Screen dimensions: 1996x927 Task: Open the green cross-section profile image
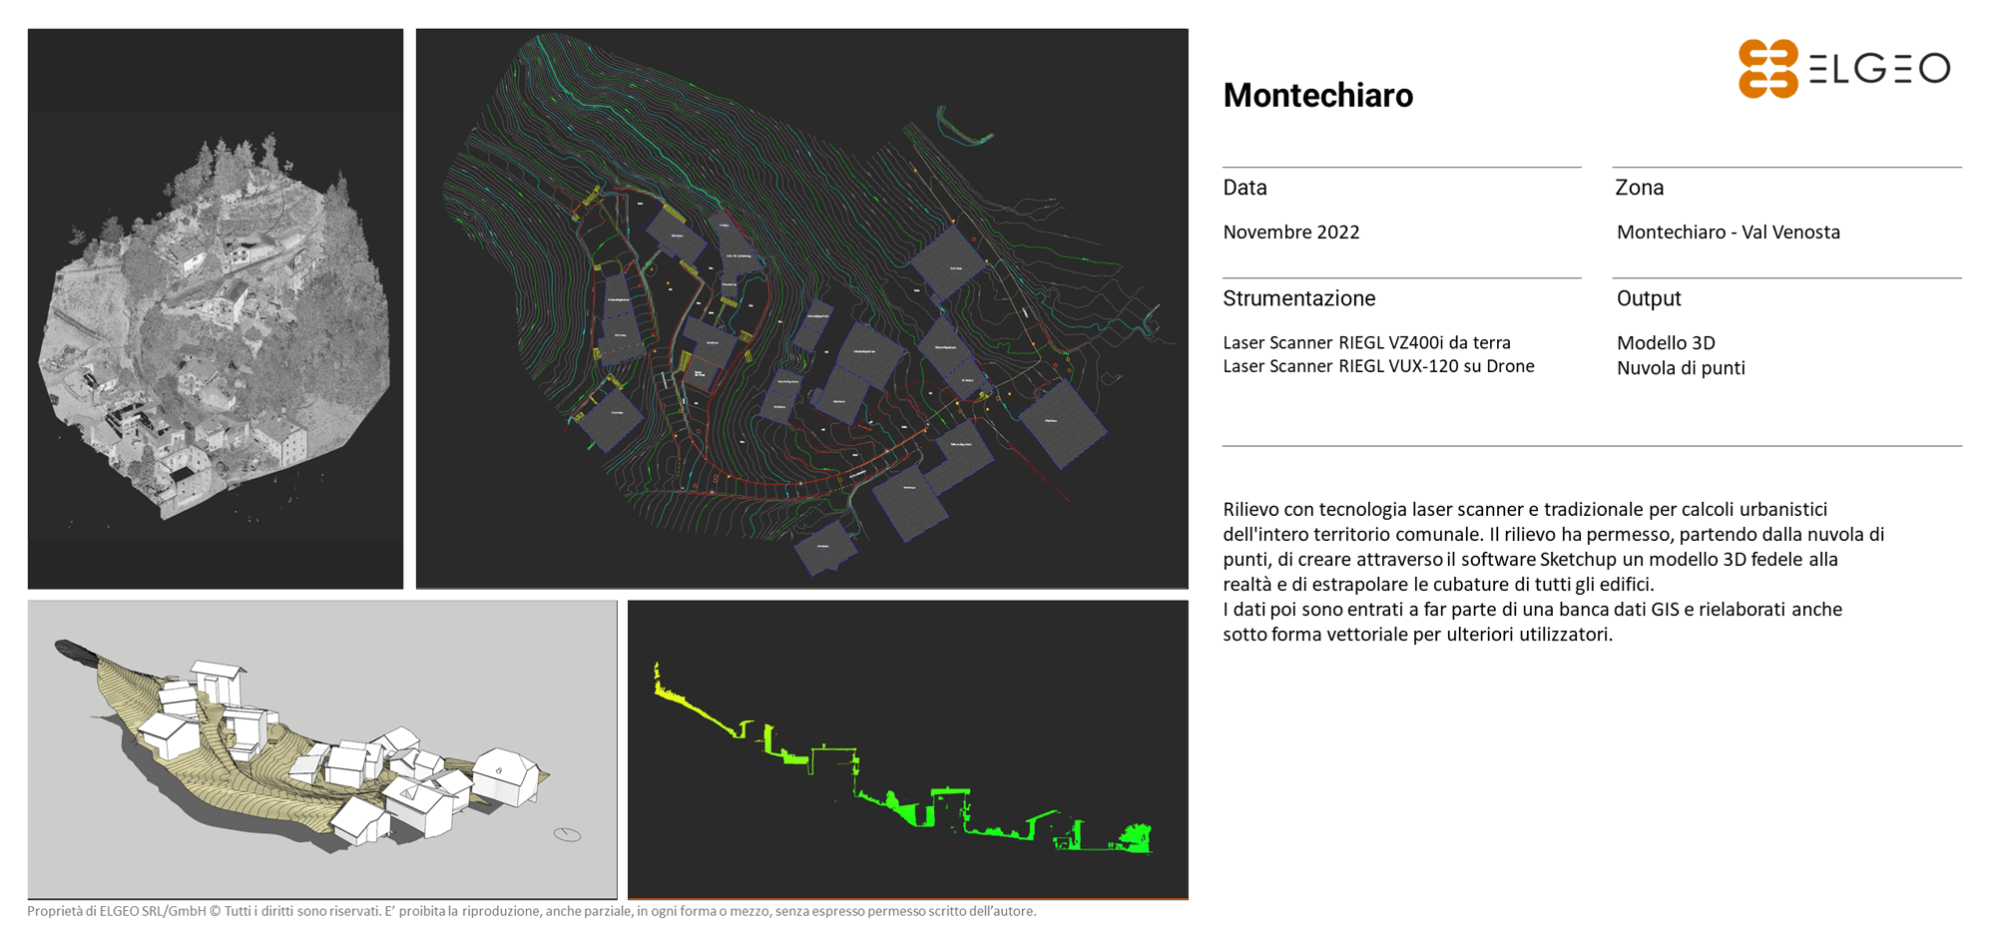click(907, 749)
